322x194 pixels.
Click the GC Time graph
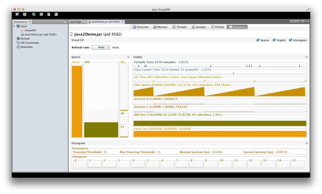[x=220, y=80]
